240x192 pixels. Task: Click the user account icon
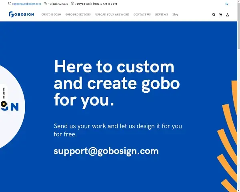pos(227,15)
